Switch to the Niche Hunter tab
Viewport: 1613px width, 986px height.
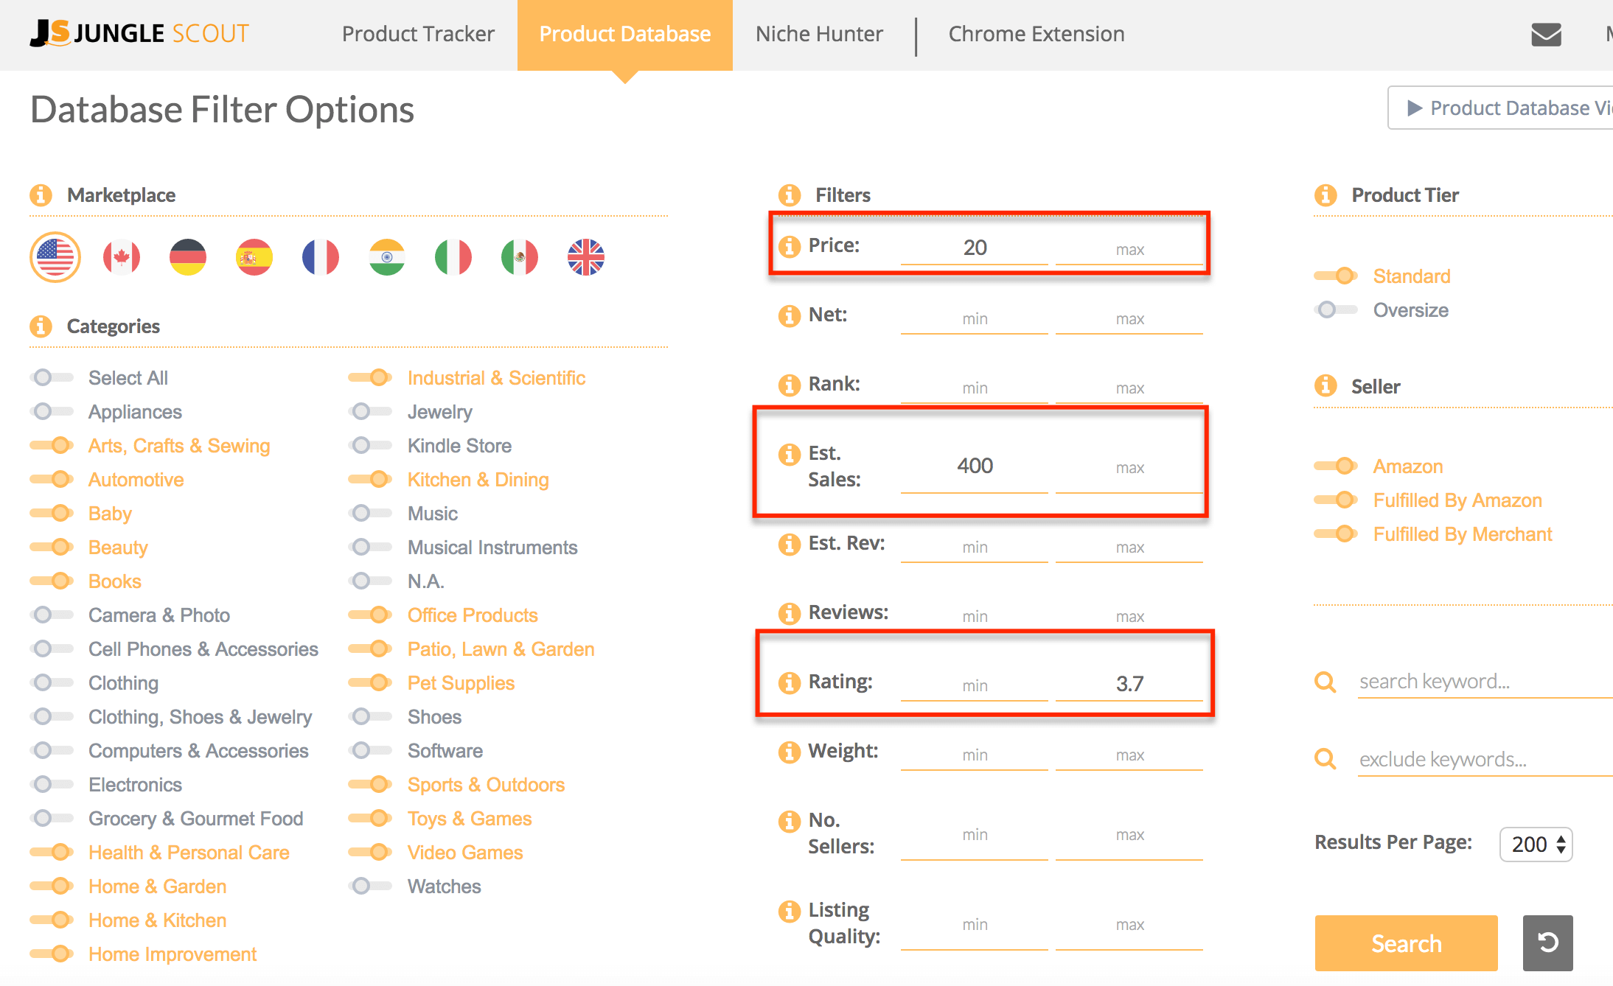819,34
